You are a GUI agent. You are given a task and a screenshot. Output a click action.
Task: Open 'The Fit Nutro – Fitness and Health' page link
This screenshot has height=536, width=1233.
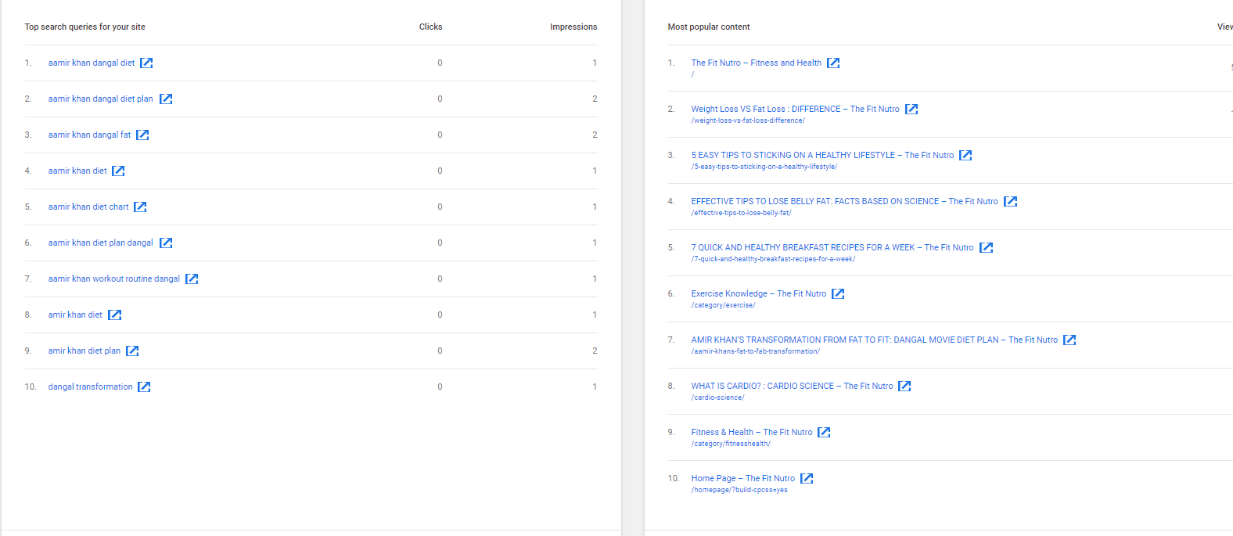[757, 63]
